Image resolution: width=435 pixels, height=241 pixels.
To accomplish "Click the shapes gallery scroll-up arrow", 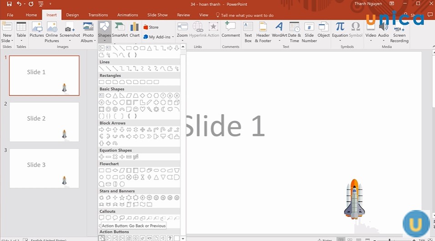I will 183,47.
